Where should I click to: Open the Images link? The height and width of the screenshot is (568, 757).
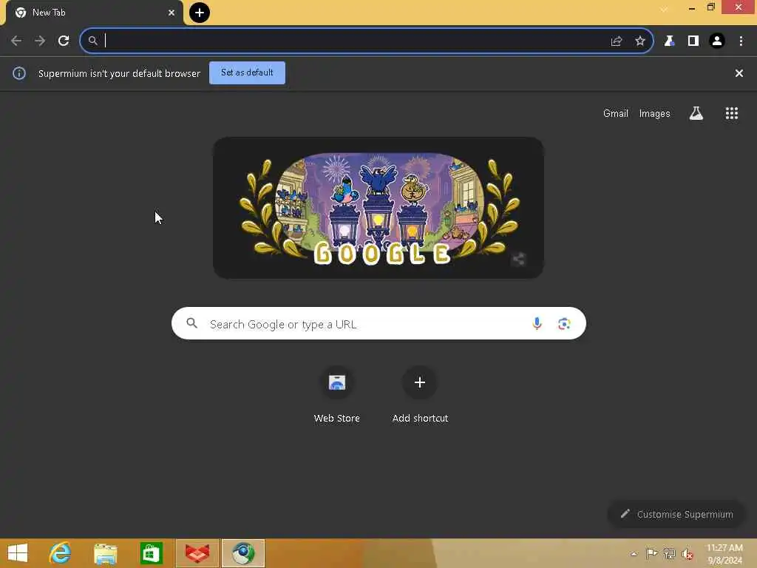[x=655, y=113]
